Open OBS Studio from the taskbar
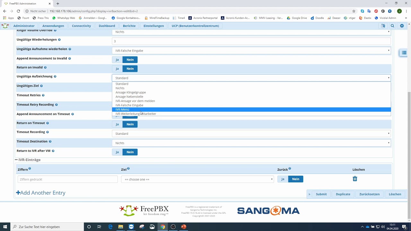This screenshot has height=231, width=411. coord(173,227)
